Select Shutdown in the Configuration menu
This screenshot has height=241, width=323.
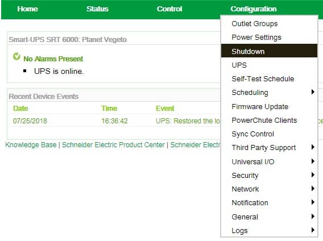(269, 51)
